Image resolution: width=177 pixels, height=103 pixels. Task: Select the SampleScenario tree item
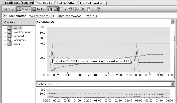pyautogui.click(x=22, y=32)
